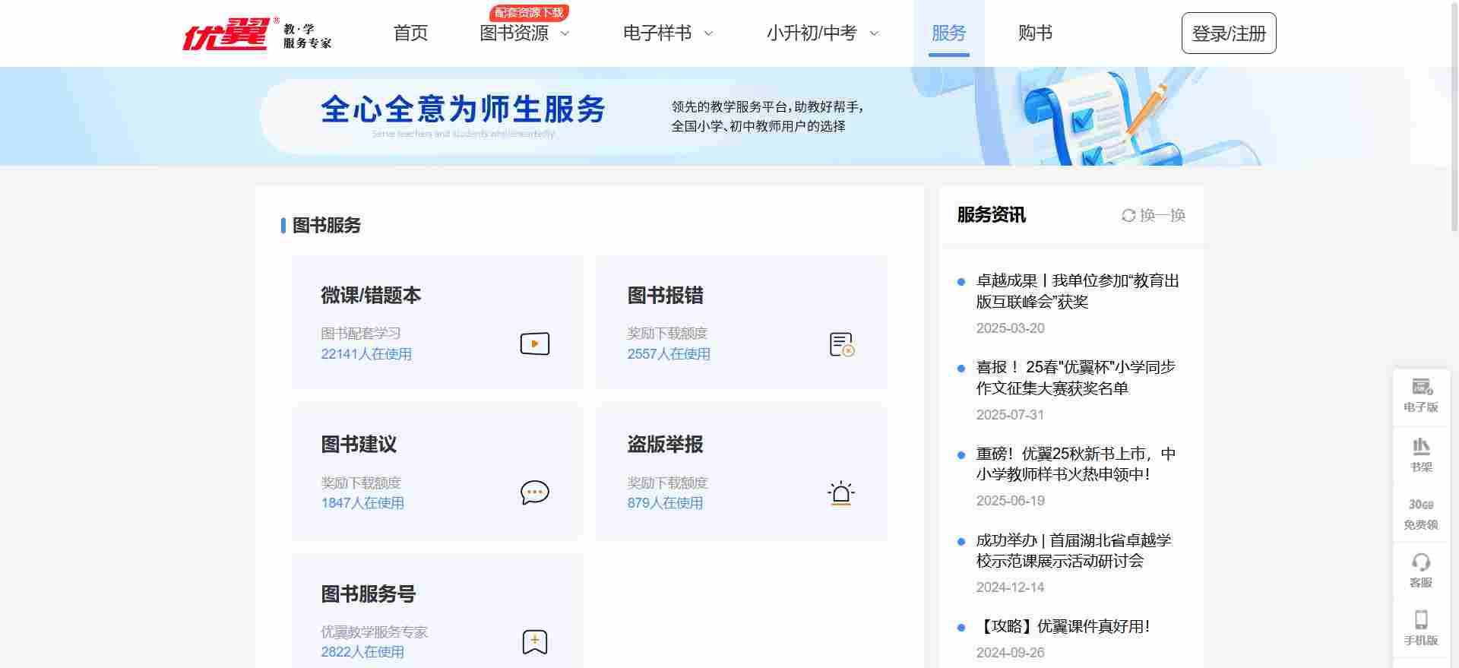The height and width of the screenshot is (668, 1459).
Task: Click the 登录/注册 button
Action: pos(1228,33)
